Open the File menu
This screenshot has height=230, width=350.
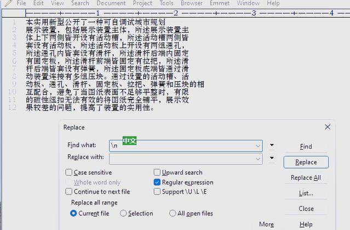(21, 3)
